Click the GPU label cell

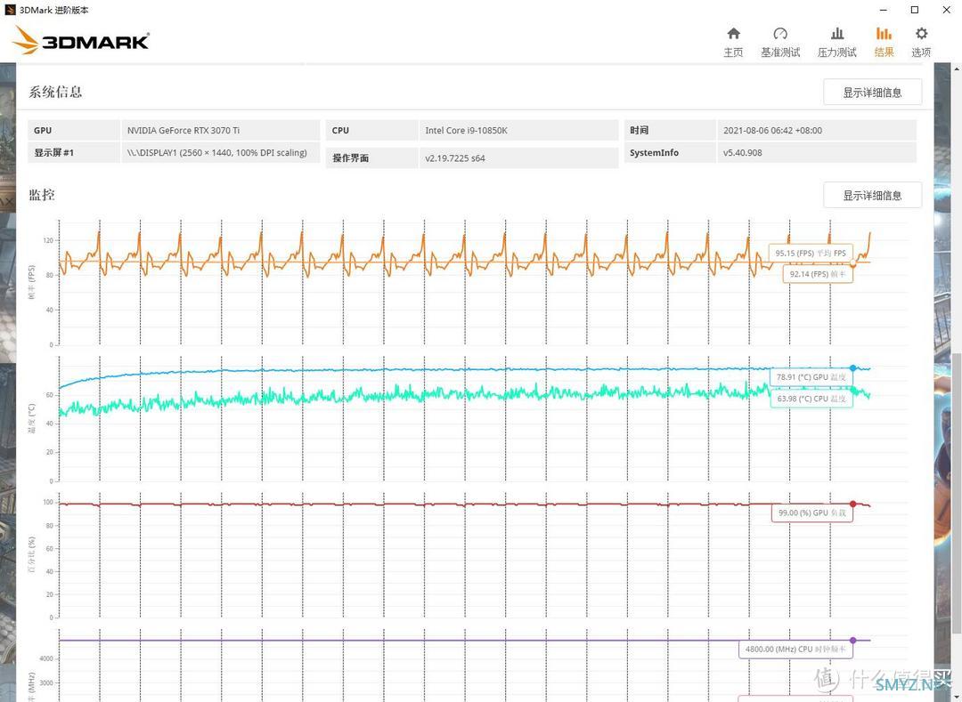tap(74, 131)
